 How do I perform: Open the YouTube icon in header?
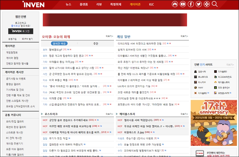(183, 4)
